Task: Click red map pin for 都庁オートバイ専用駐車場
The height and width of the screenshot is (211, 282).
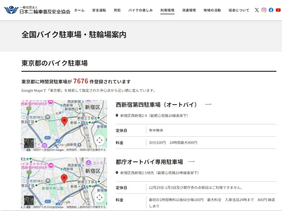Action: tap(64, 178)
